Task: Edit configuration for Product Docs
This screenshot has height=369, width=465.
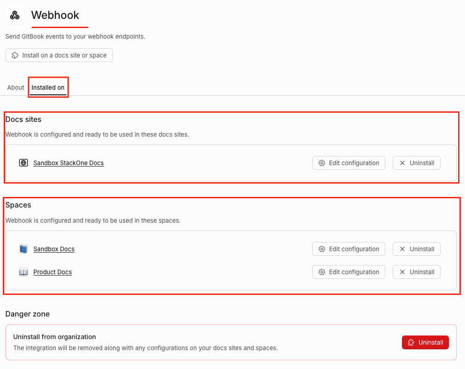Action: [349, 272]
